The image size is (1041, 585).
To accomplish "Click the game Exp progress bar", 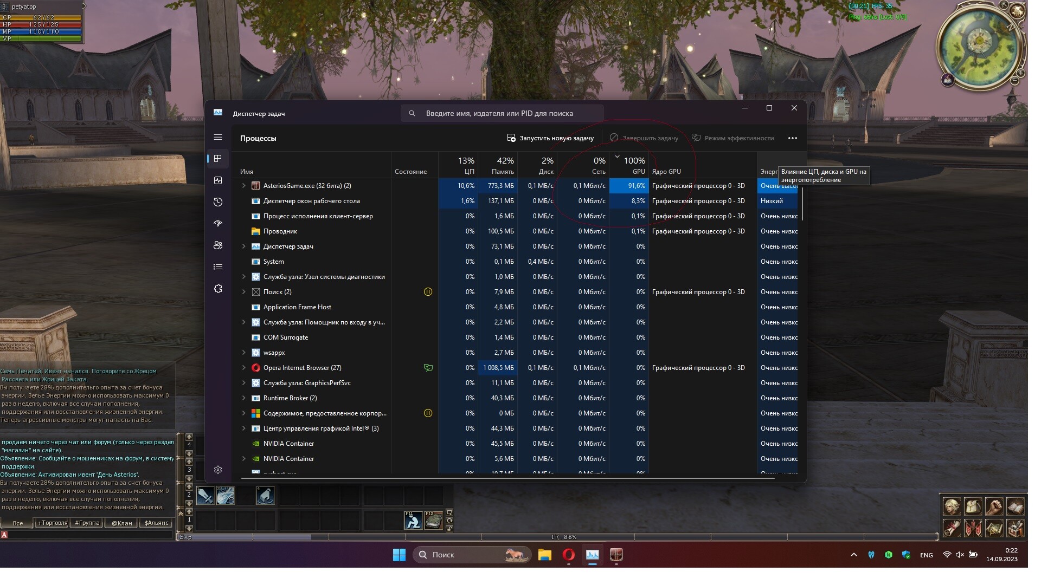I will click(x=557, y=537).
